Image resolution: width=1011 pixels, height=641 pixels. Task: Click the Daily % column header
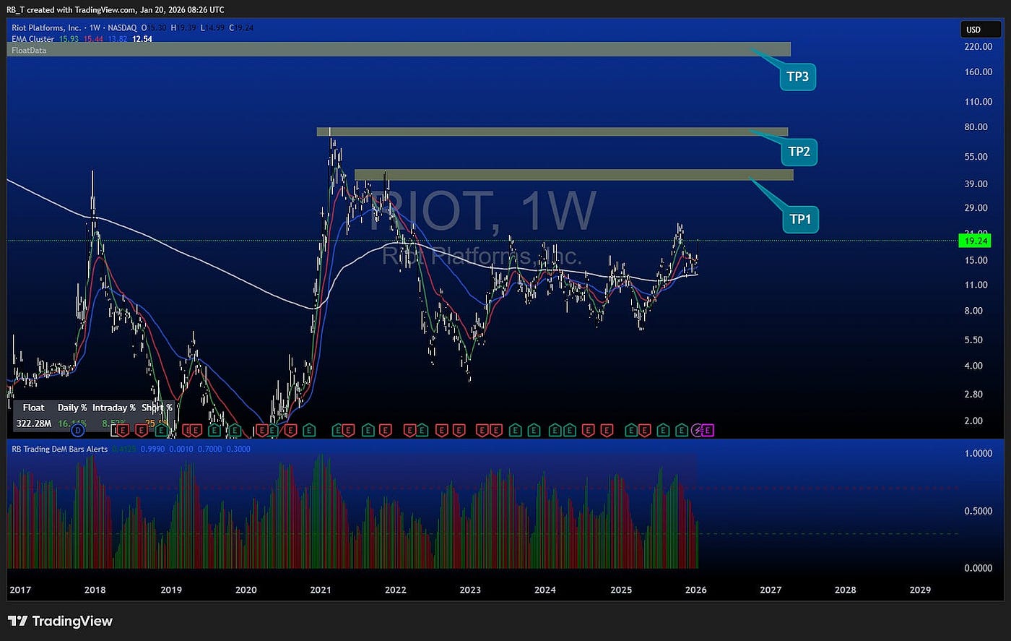[x=72, y=408]
